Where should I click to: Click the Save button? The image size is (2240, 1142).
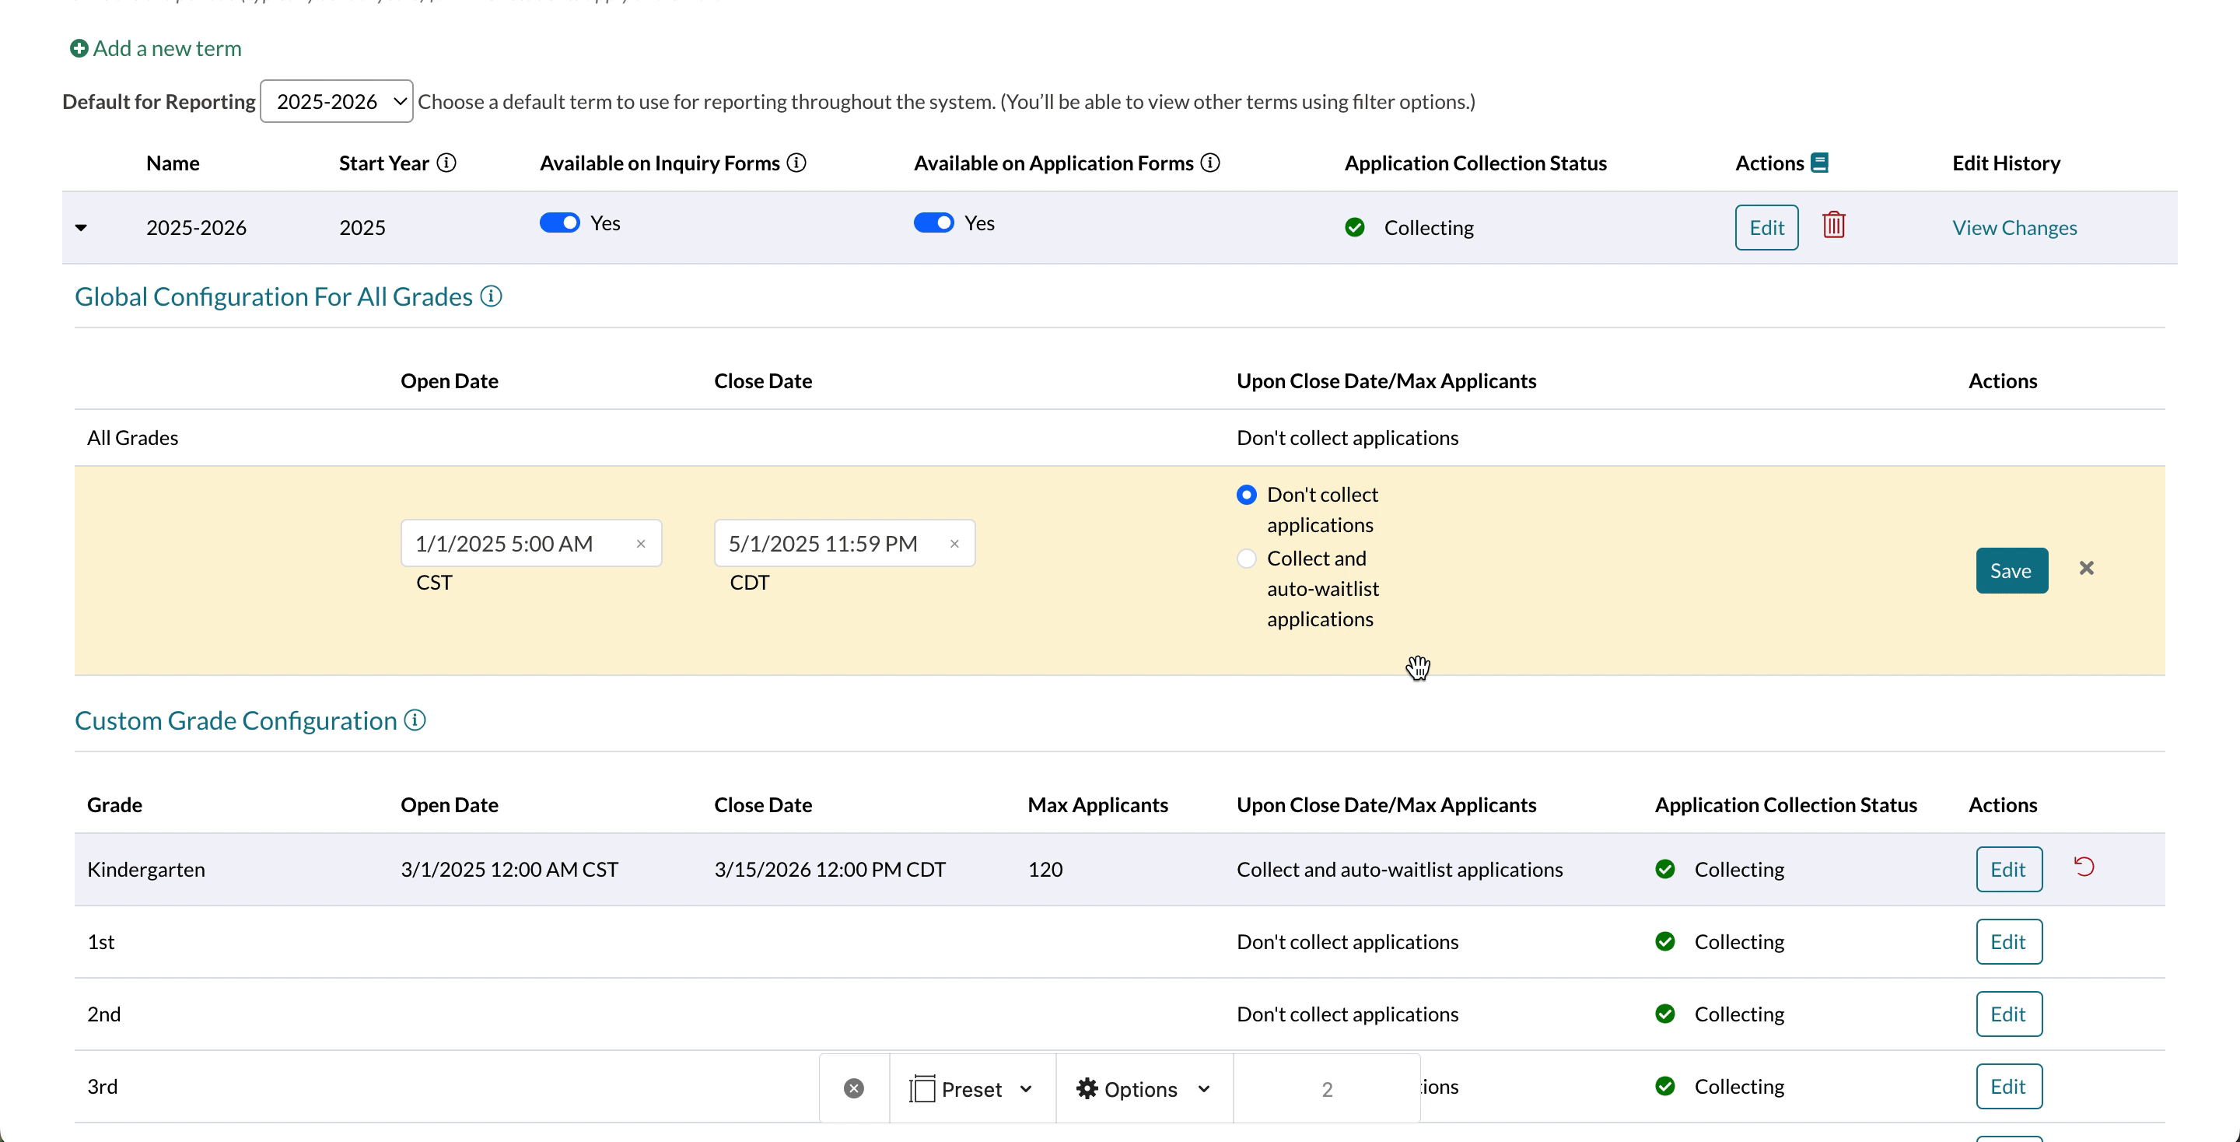pyautogui.click(x=2011, y=570)
